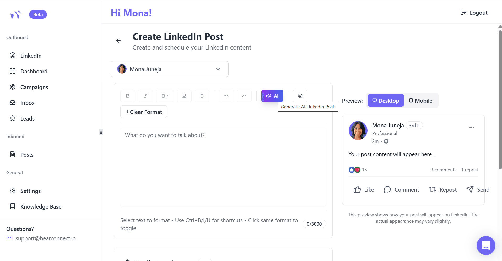Screen dimensions: 502x261
Task: Select Desktop preview mode
Action: tap(385, 100)
